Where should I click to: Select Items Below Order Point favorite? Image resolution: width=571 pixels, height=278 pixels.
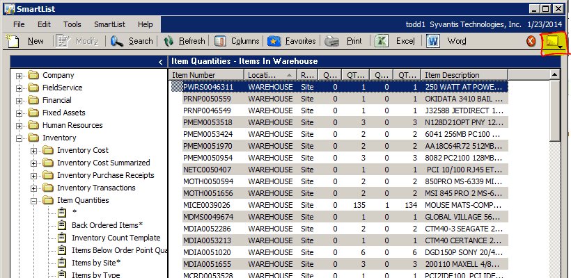[x=120, y=250]
